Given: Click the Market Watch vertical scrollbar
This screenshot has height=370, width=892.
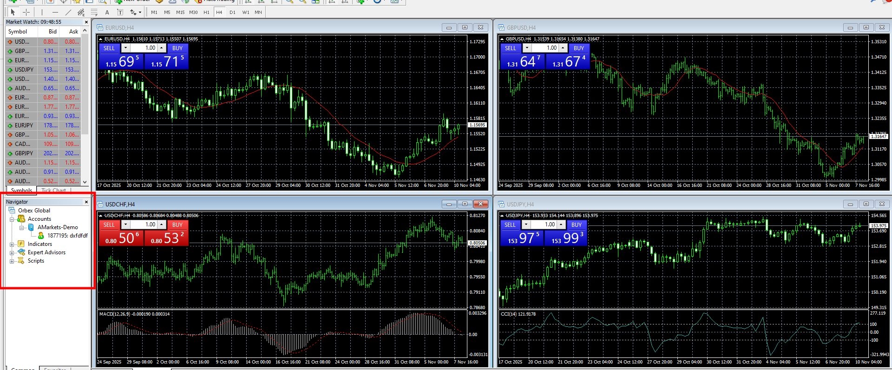Looking at the screenshot, I should pyautogui.click(x=85, y=107).
